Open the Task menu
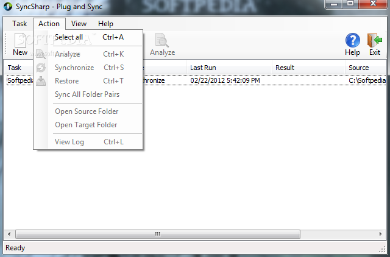This screenshot has width=390, height=257. click(19, 24)
